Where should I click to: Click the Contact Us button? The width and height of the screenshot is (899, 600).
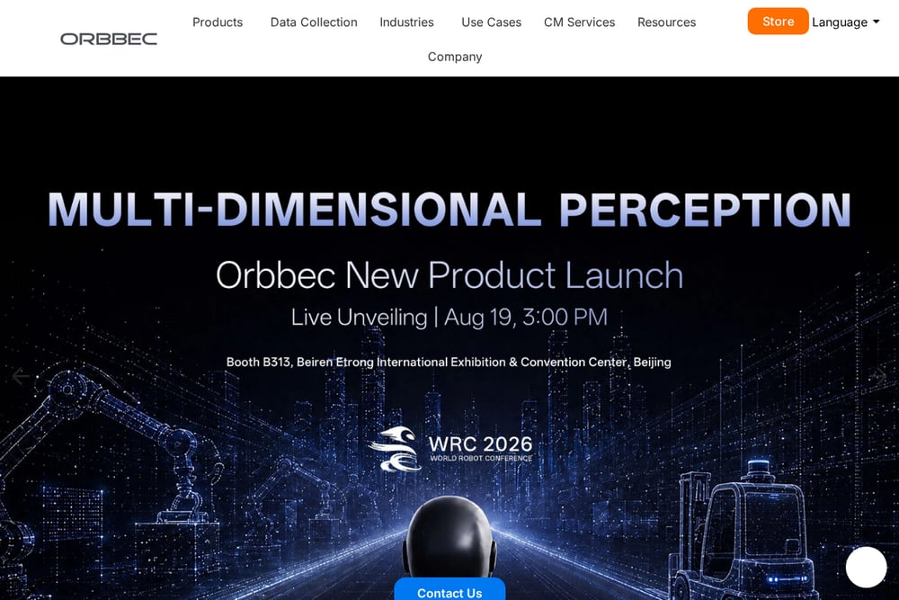point(449,590)
